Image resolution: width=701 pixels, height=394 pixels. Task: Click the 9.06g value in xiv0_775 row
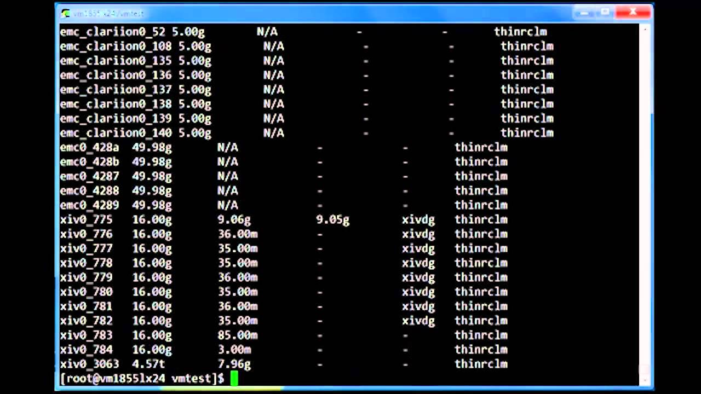click(x=234, y=219)
